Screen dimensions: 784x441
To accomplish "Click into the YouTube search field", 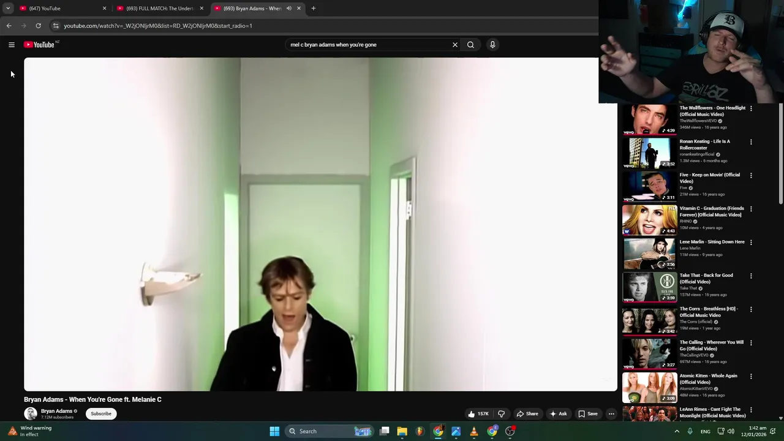I will [x=367, y=45].
